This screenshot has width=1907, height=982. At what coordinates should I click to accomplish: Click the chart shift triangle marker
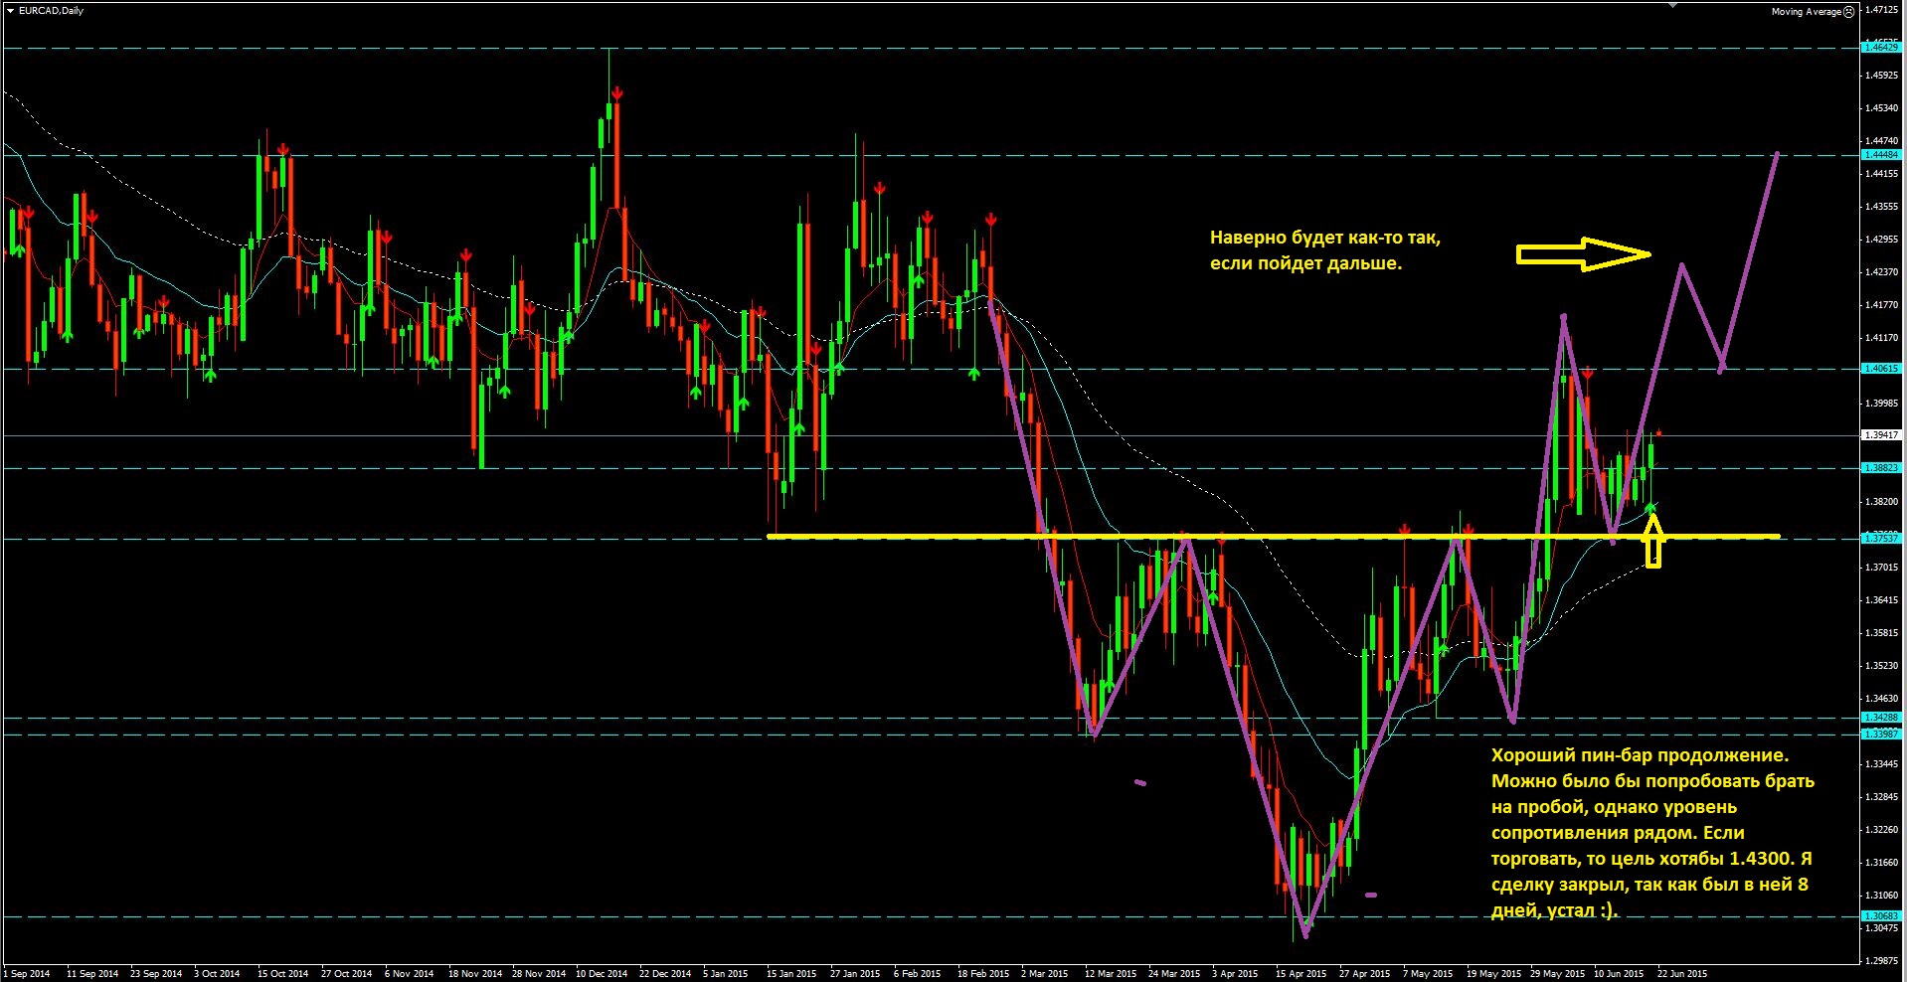click(1672, 5)
